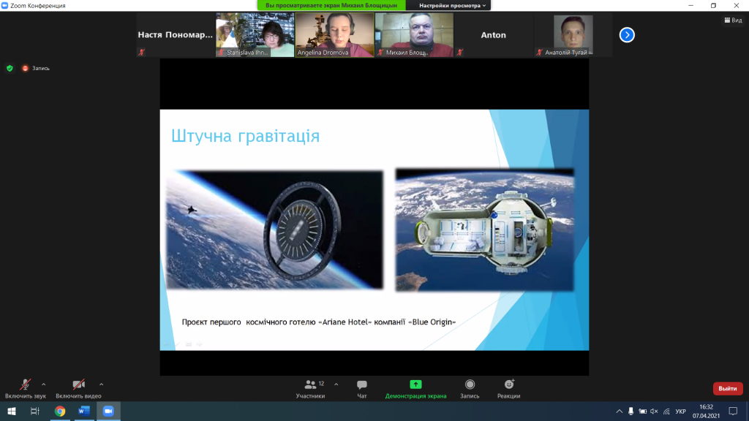Open the clock showing 16:32 07.04.2021

pyautogui.click(x=706, y=411)
